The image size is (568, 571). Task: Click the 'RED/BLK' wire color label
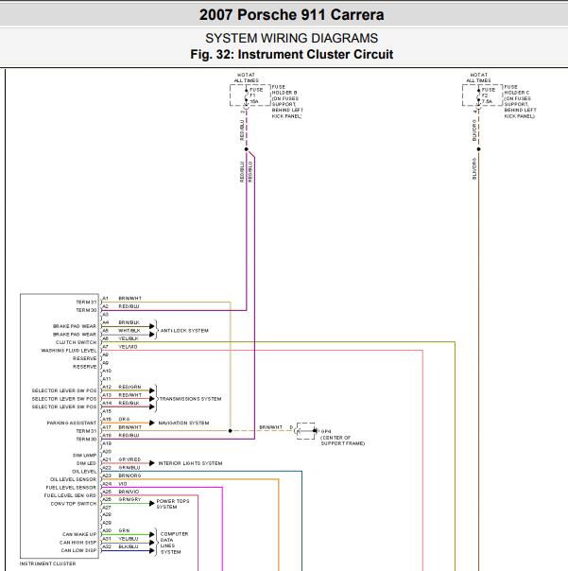pyautogui.click(x=129, y=403)
